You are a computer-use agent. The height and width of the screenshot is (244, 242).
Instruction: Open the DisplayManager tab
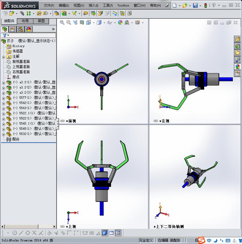pyautogui.click(x=29, y=29)
